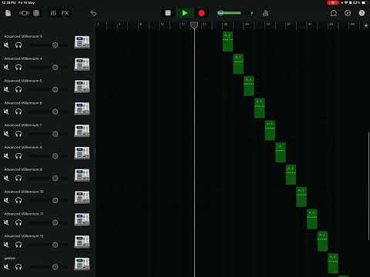The height and width of the screenshot is (277, 370).
Task: Open the Loop Browser
Action: [333, 13]
